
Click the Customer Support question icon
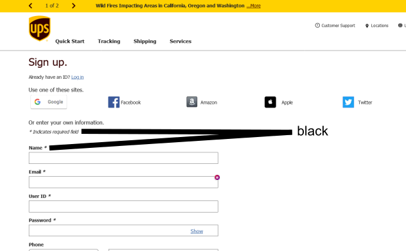[x=317, y=25]
